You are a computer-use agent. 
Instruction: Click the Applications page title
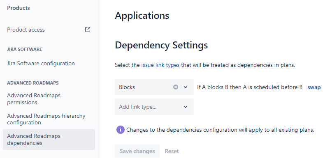[142, 16]
